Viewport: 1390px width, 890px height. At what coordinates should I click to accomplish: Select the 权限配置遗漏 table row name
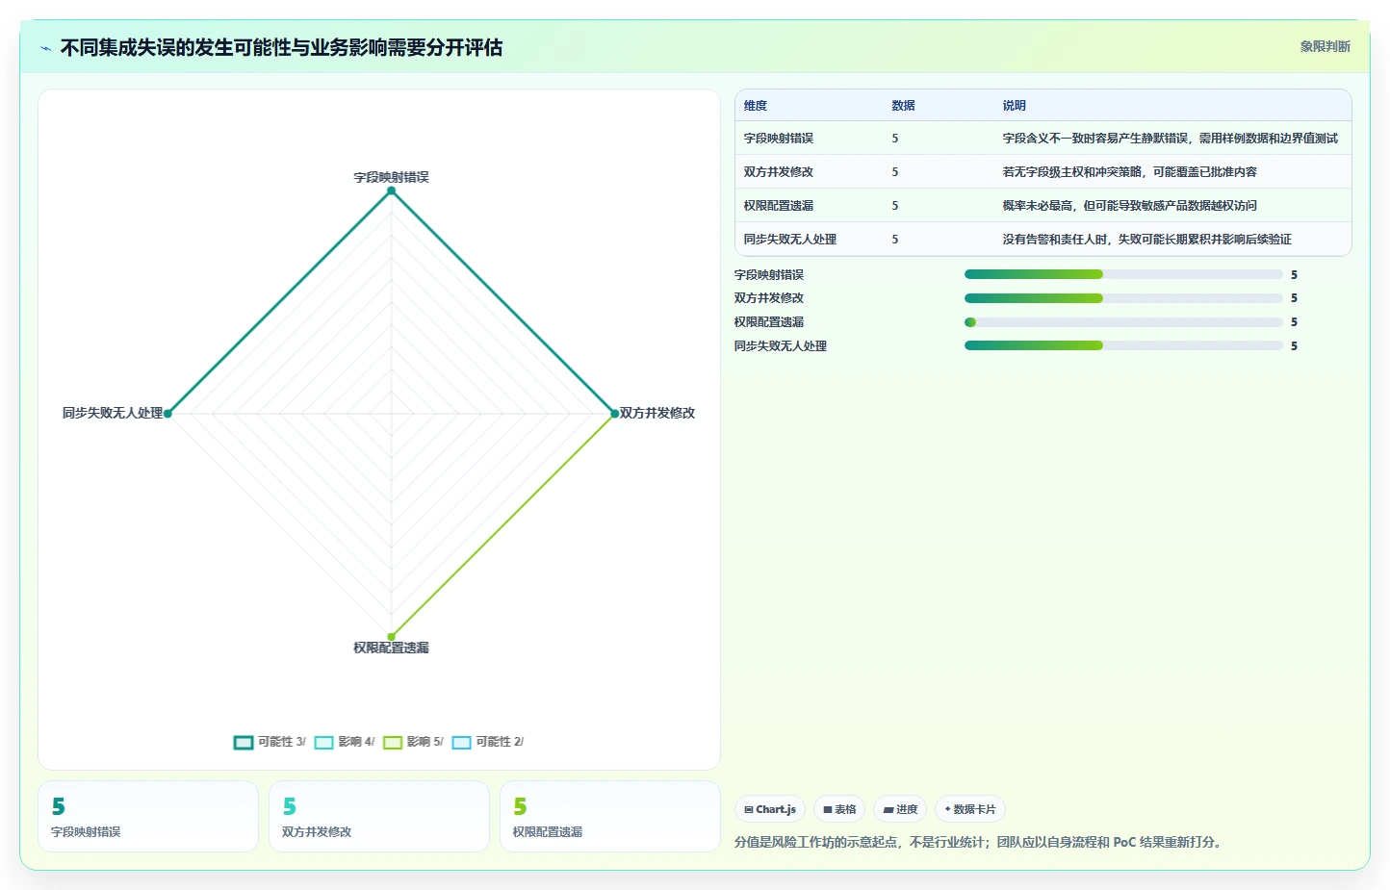coord(779,206)
